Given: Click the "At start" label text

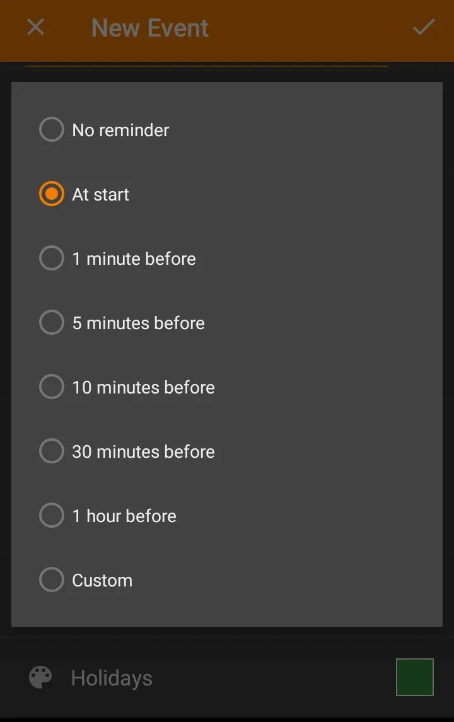Looking at the screenshot, I should (x=100, y=194).
